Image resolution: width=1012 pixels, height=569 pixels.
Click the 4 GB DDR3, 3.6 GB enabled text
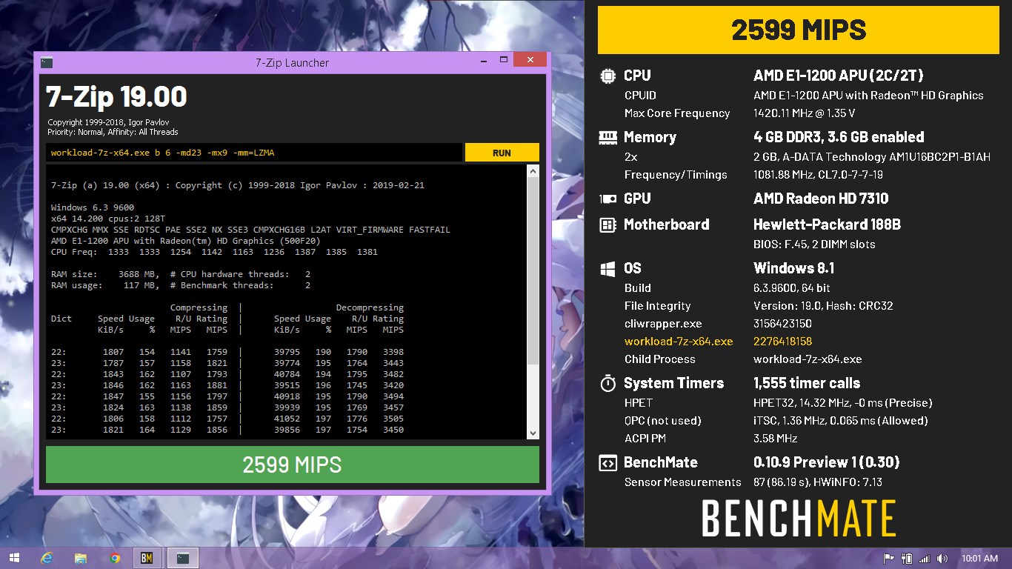click(839, 137)
